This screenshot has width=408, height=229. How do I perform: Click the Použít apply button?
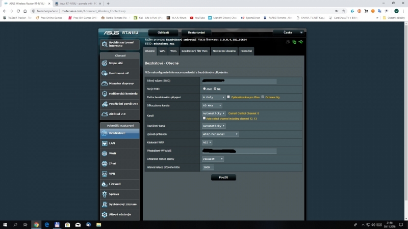coord(223,177)
